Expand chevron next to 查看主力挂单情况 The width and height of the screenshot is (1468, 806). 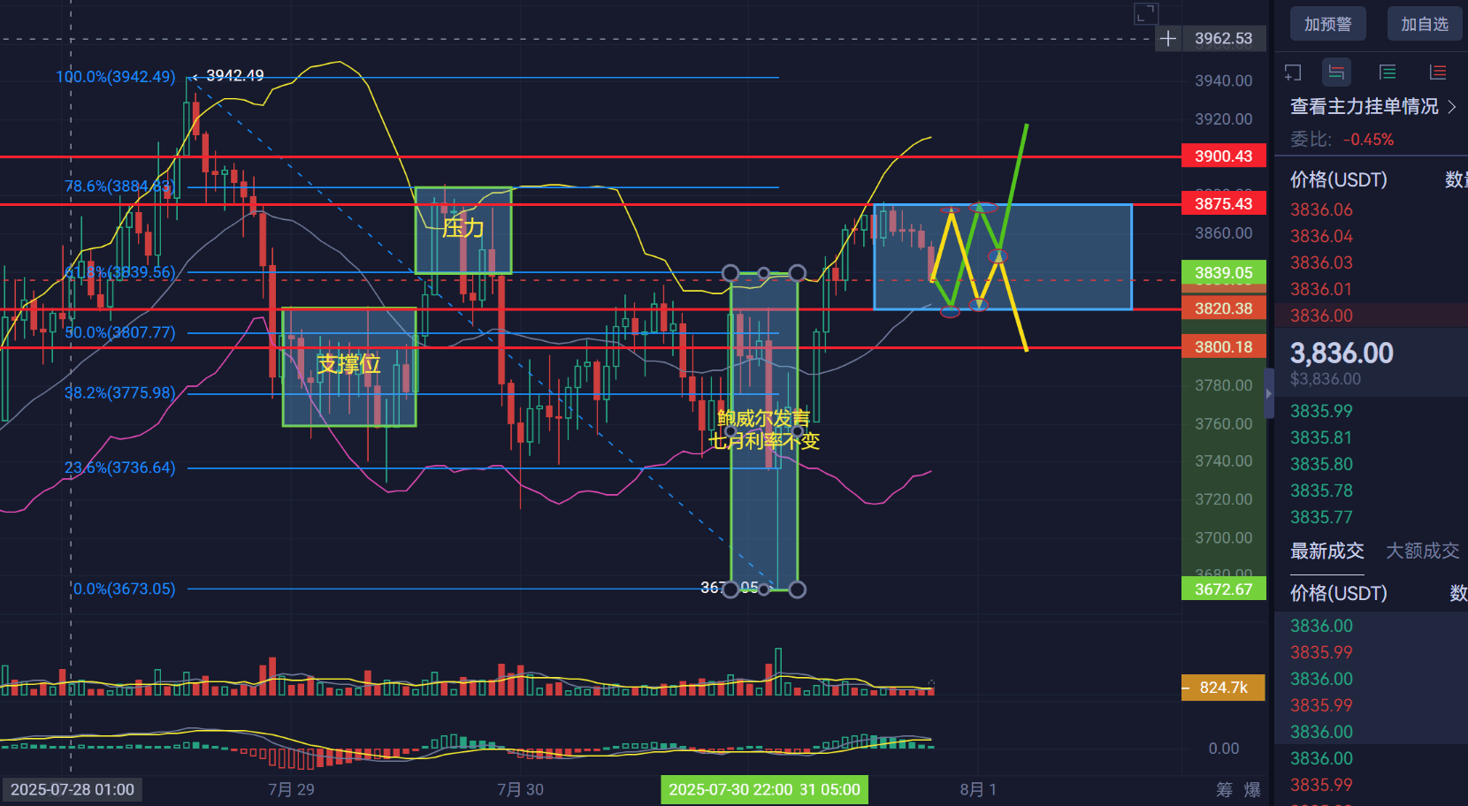pyautogui.click(x=1451, y=106)
